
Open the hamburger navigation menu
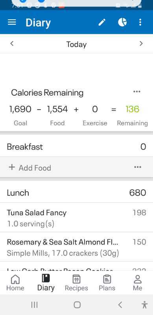click(x=12, y=22)
